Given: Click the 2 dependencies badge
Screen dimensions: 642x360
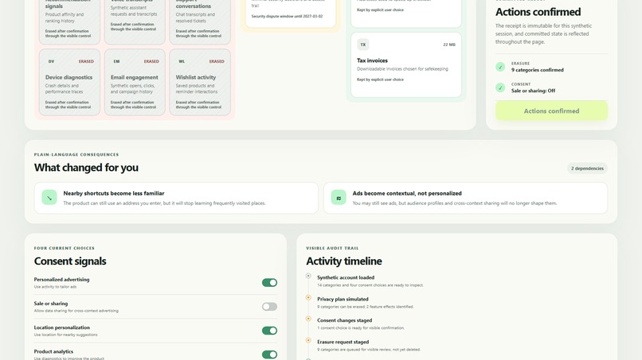Looking at the screenshot, I should pos(587,168).
